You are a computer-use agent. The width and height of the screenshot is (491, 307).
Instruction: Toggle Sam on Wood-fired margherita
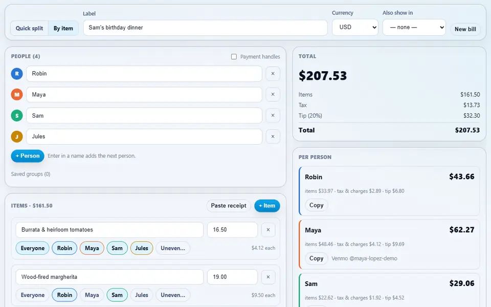[x=117, y=295]
